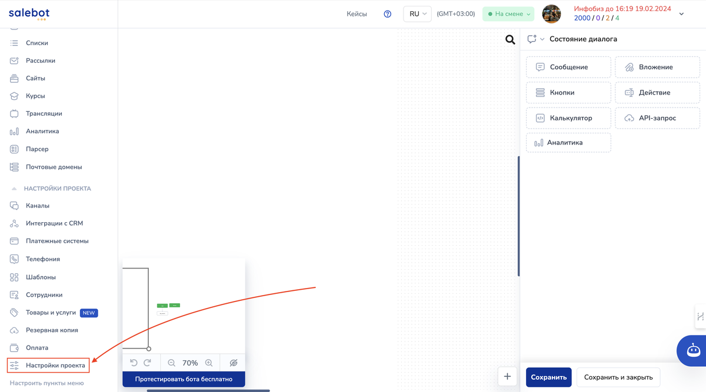Image resolution: width=706 pixels, height=392 pixels.
Task: Add a Сообщение block
Action: click(x=568, y=67)
